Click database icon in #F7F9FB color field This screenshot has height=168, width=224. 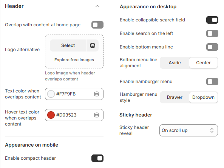point(97,94)
